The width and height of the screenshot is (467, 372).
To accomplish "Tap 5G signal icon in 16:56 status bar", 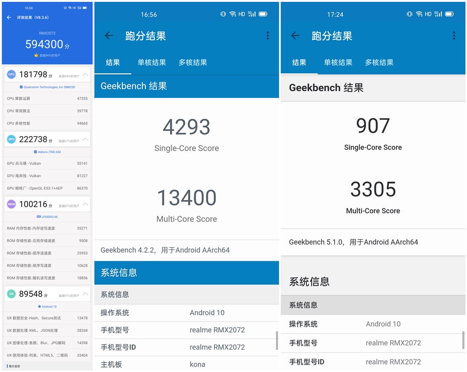I will tap(252, 14).
